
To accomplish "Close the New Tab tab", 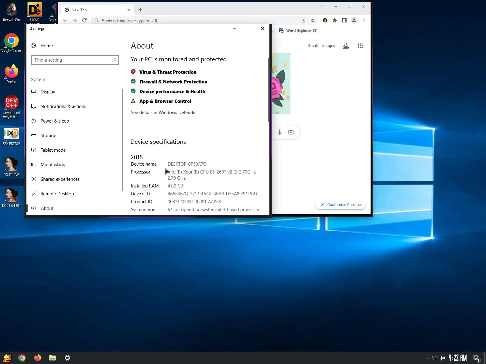I will pyautogui.click(x=129, y=10).
